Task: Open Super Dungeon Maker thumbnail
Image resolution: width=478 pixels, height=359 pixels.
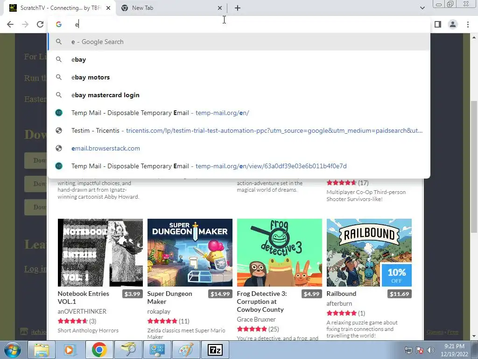Action: pyautogui.click(x=190, y=252)
